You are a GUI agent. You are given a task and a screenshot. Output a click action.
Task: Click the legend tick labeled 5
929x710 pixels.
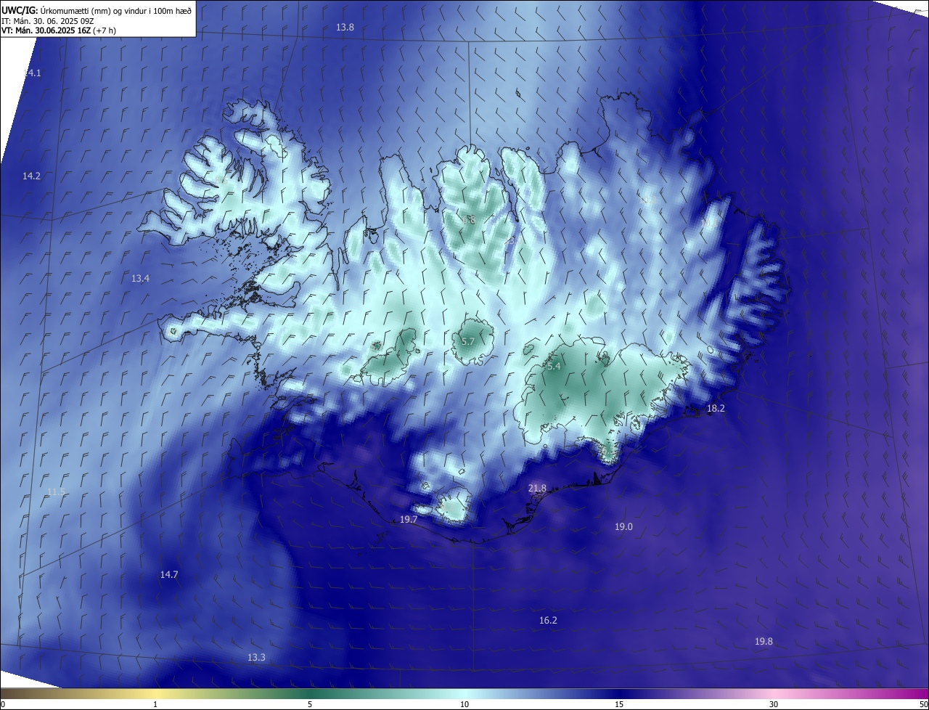coord(310,704)
